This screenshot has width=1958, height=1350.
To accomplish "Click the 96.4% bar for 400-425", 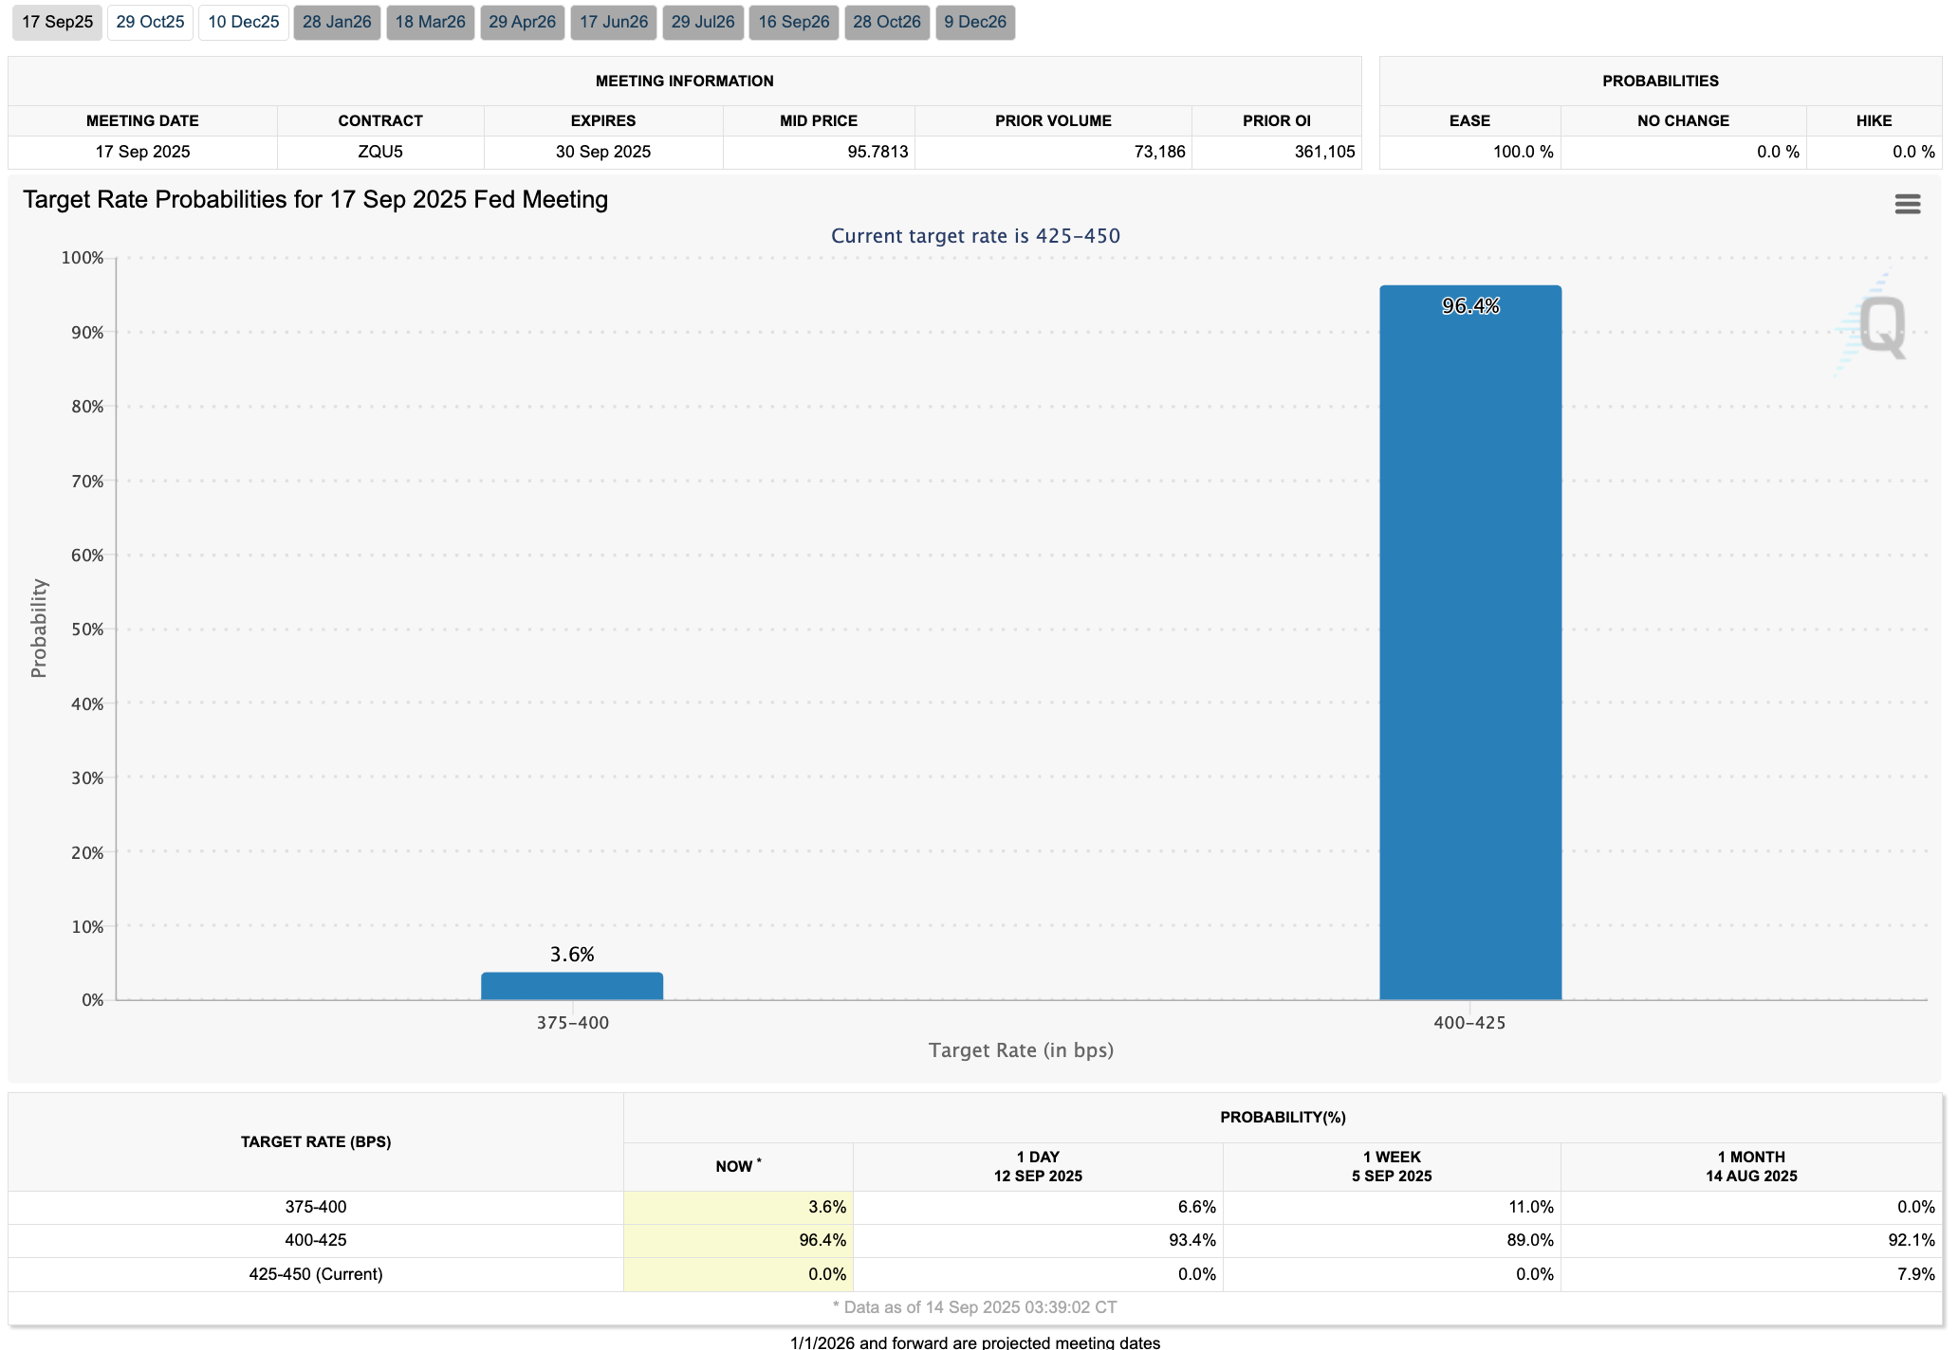I will point(1469,645).
